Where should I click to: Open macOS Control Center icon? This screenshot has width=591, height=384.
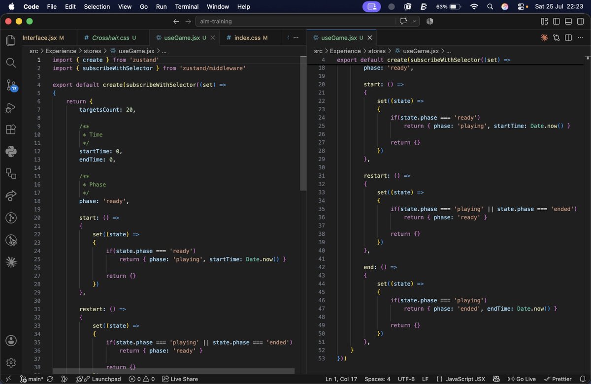[x=522, y=6]
